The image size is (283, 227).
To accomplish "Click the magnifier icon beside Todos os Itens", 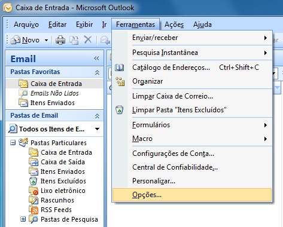I will click(x=13, y=128).
